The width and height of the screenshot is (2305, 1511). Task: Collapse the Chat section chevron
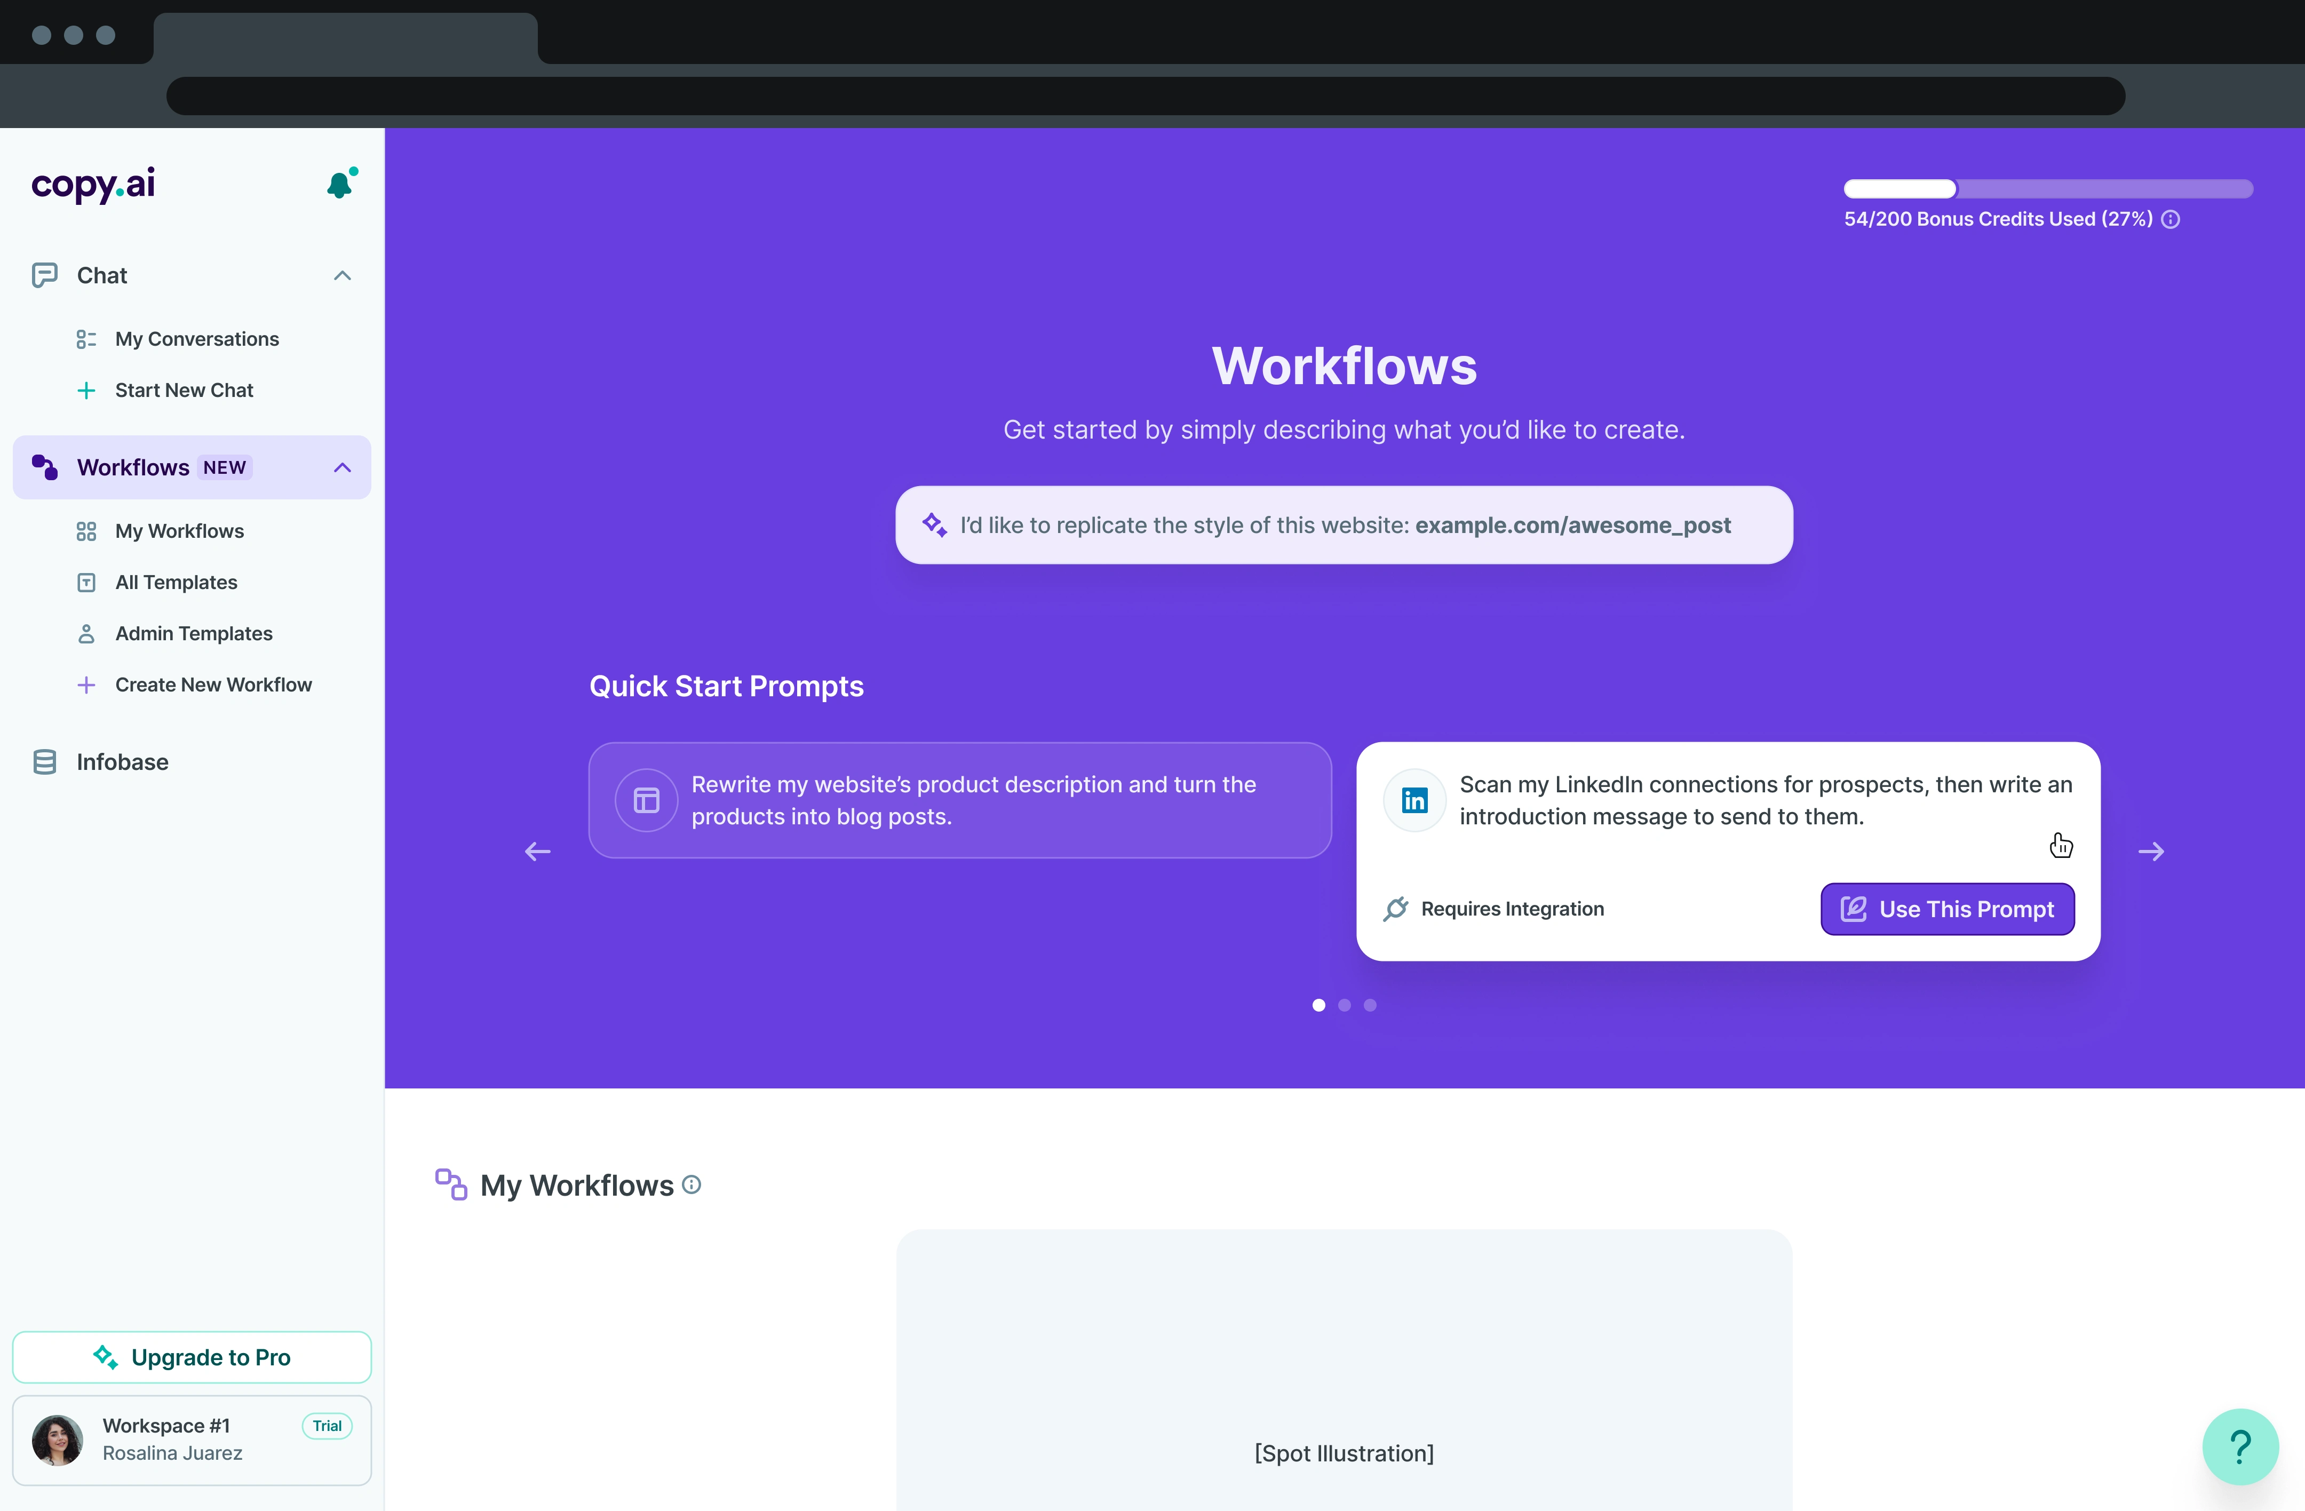pos(342,276)
